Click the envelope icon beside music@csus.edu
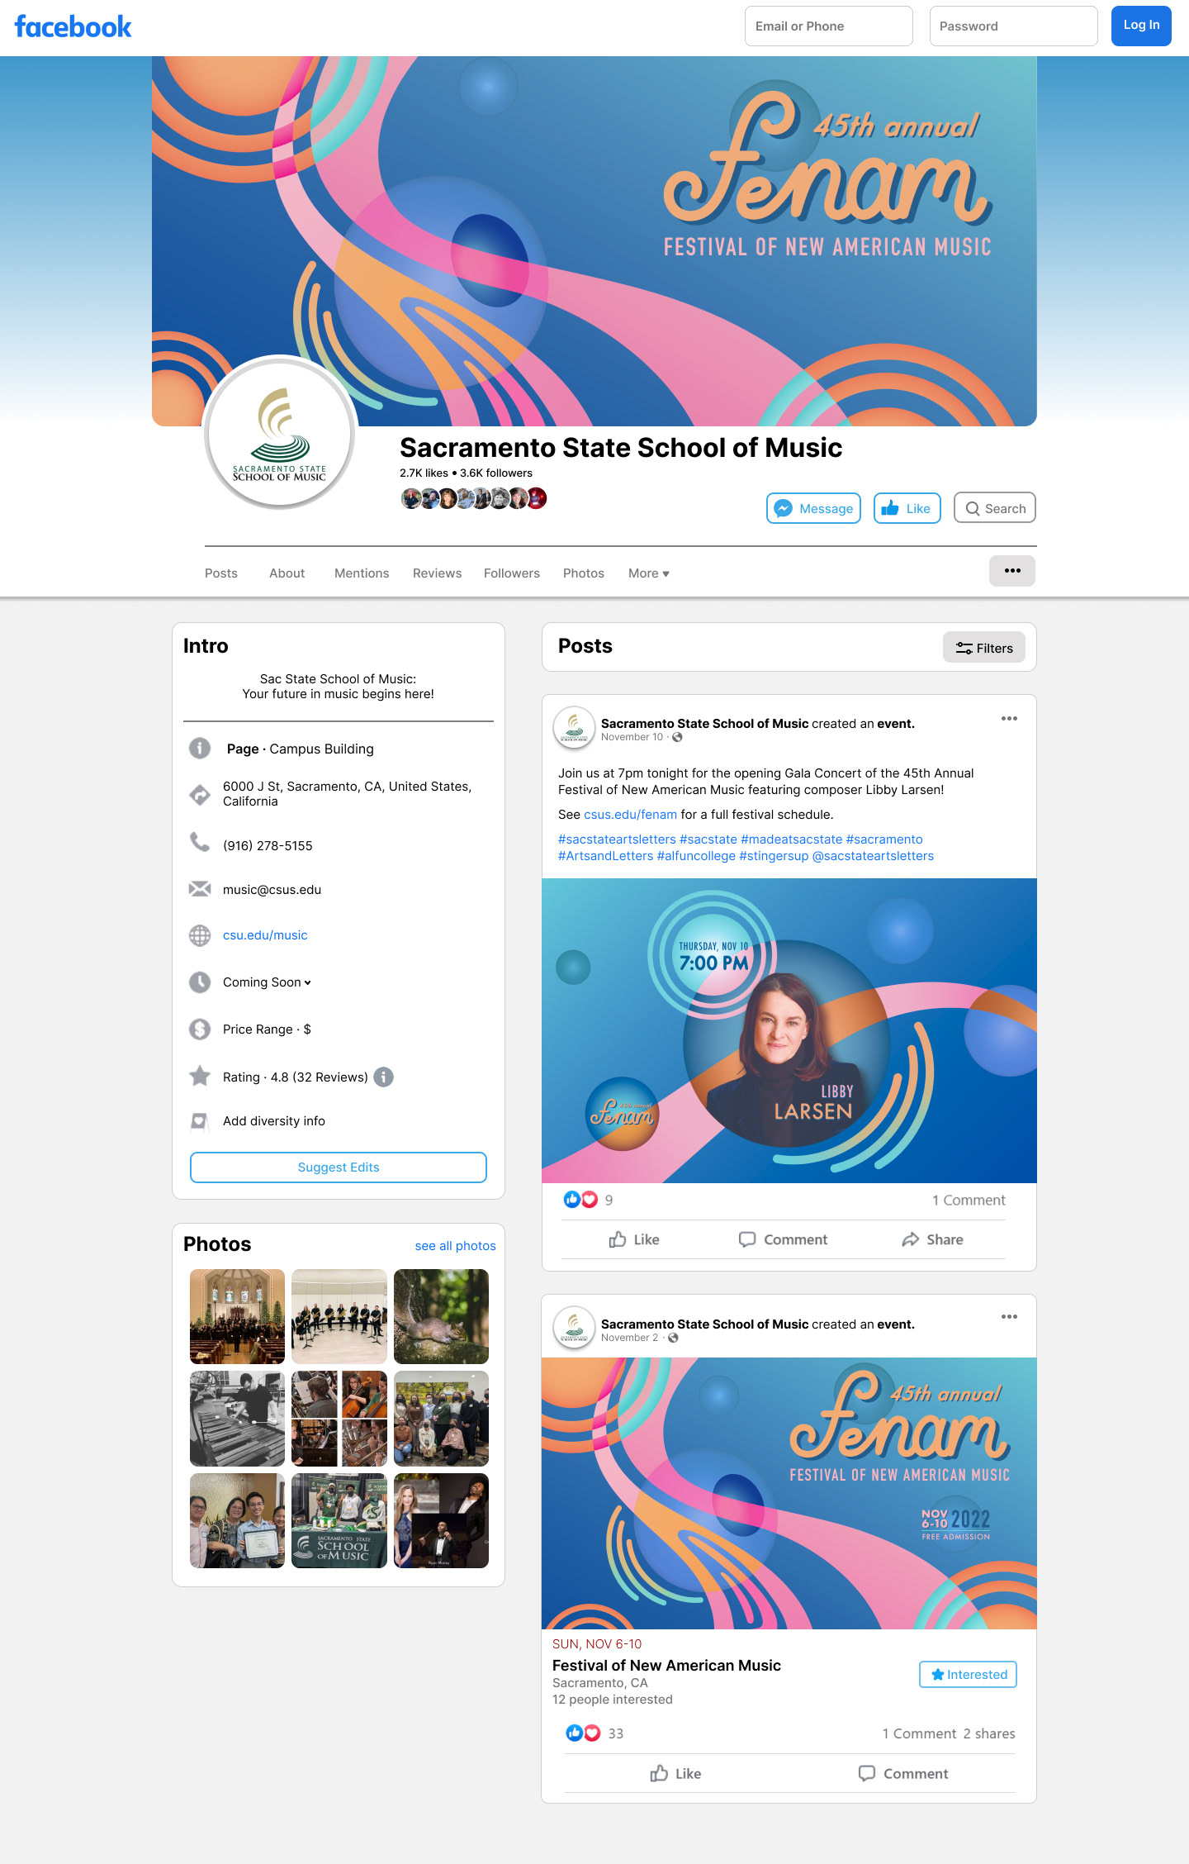 coord(200,889)
